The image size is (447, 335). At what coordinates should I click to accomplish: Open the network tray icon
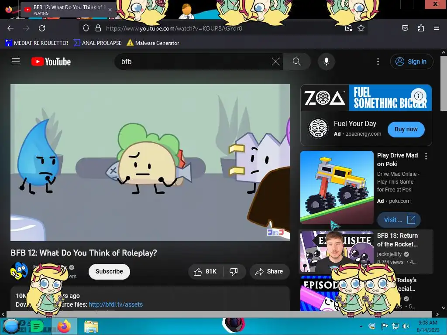pos(395,326)
